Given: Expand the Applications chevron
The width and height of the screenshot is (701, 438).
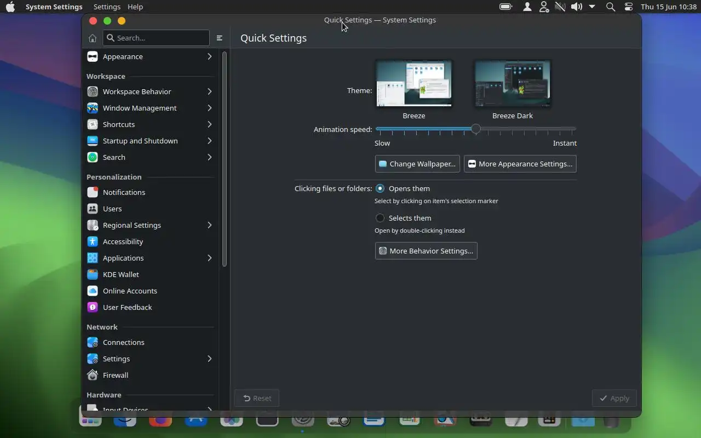Looking at the screenshot, I should (x=209, y=258).
